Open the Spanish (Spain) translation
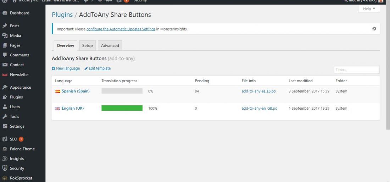The image size is (390, 182). point(76,91)
